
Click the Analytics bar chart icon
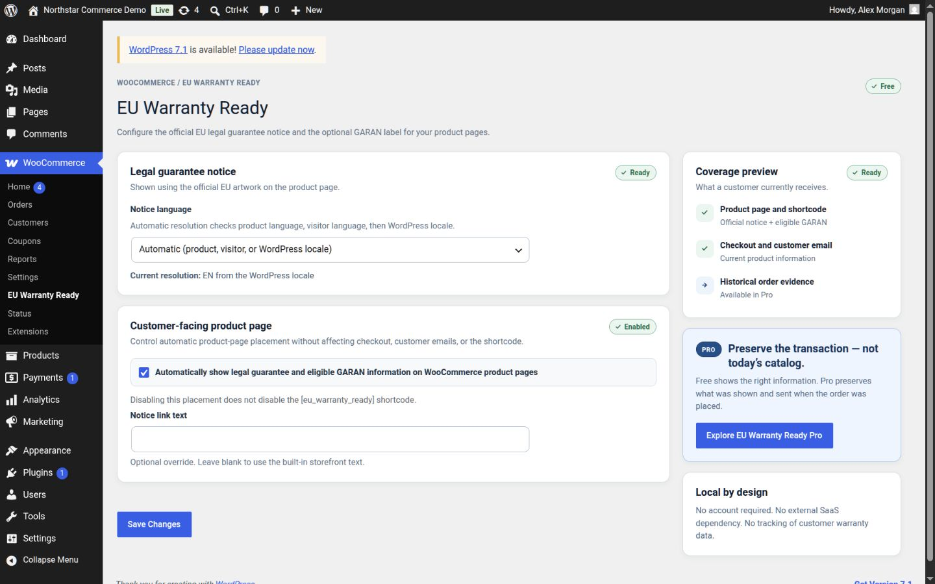pyautogui.click(x=12, y=400)
